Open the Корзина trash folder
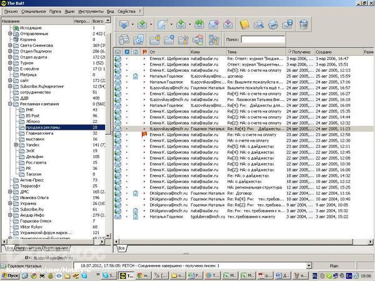The image size is (375, 281). pos(29,39)
